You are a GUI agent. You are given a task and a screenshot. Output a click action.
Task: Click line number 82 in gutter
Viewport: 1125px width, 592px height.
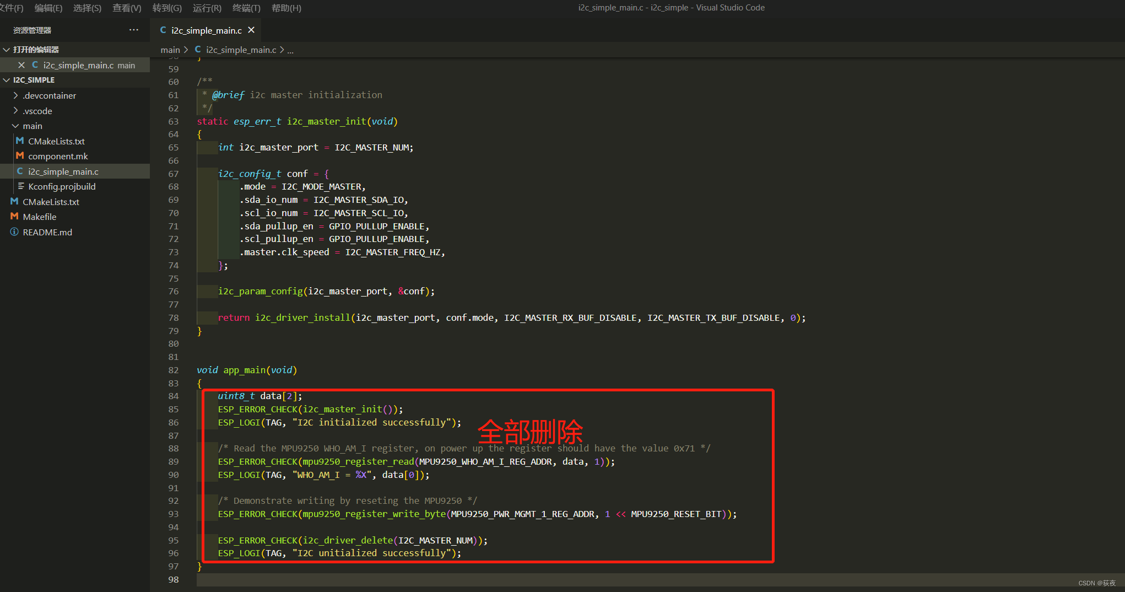coord(174,370)
